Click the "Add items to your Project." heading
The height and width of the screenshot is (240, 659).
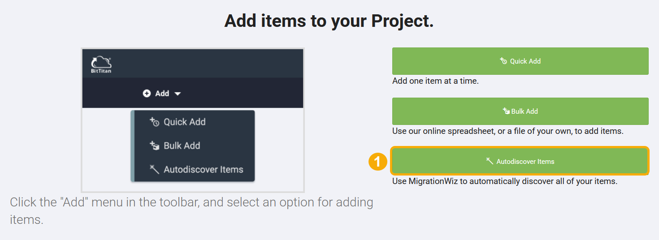[329, 21]
